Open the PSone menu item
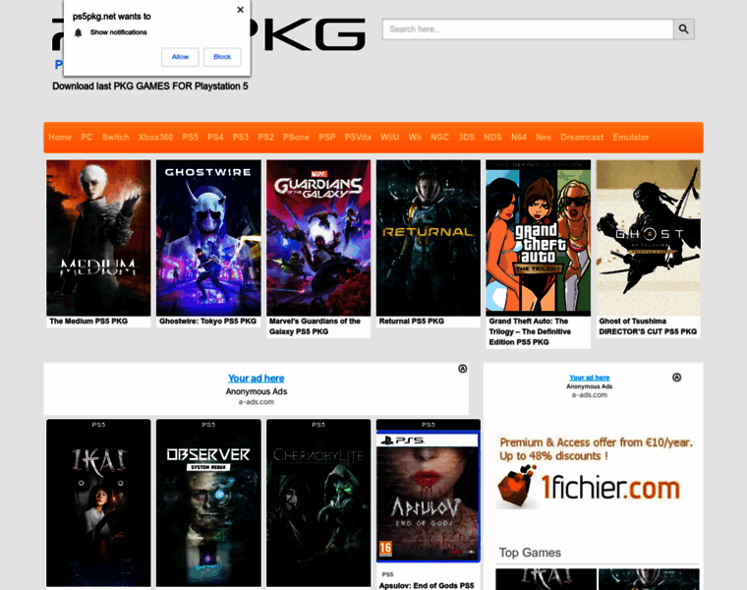 coord(296,138)
